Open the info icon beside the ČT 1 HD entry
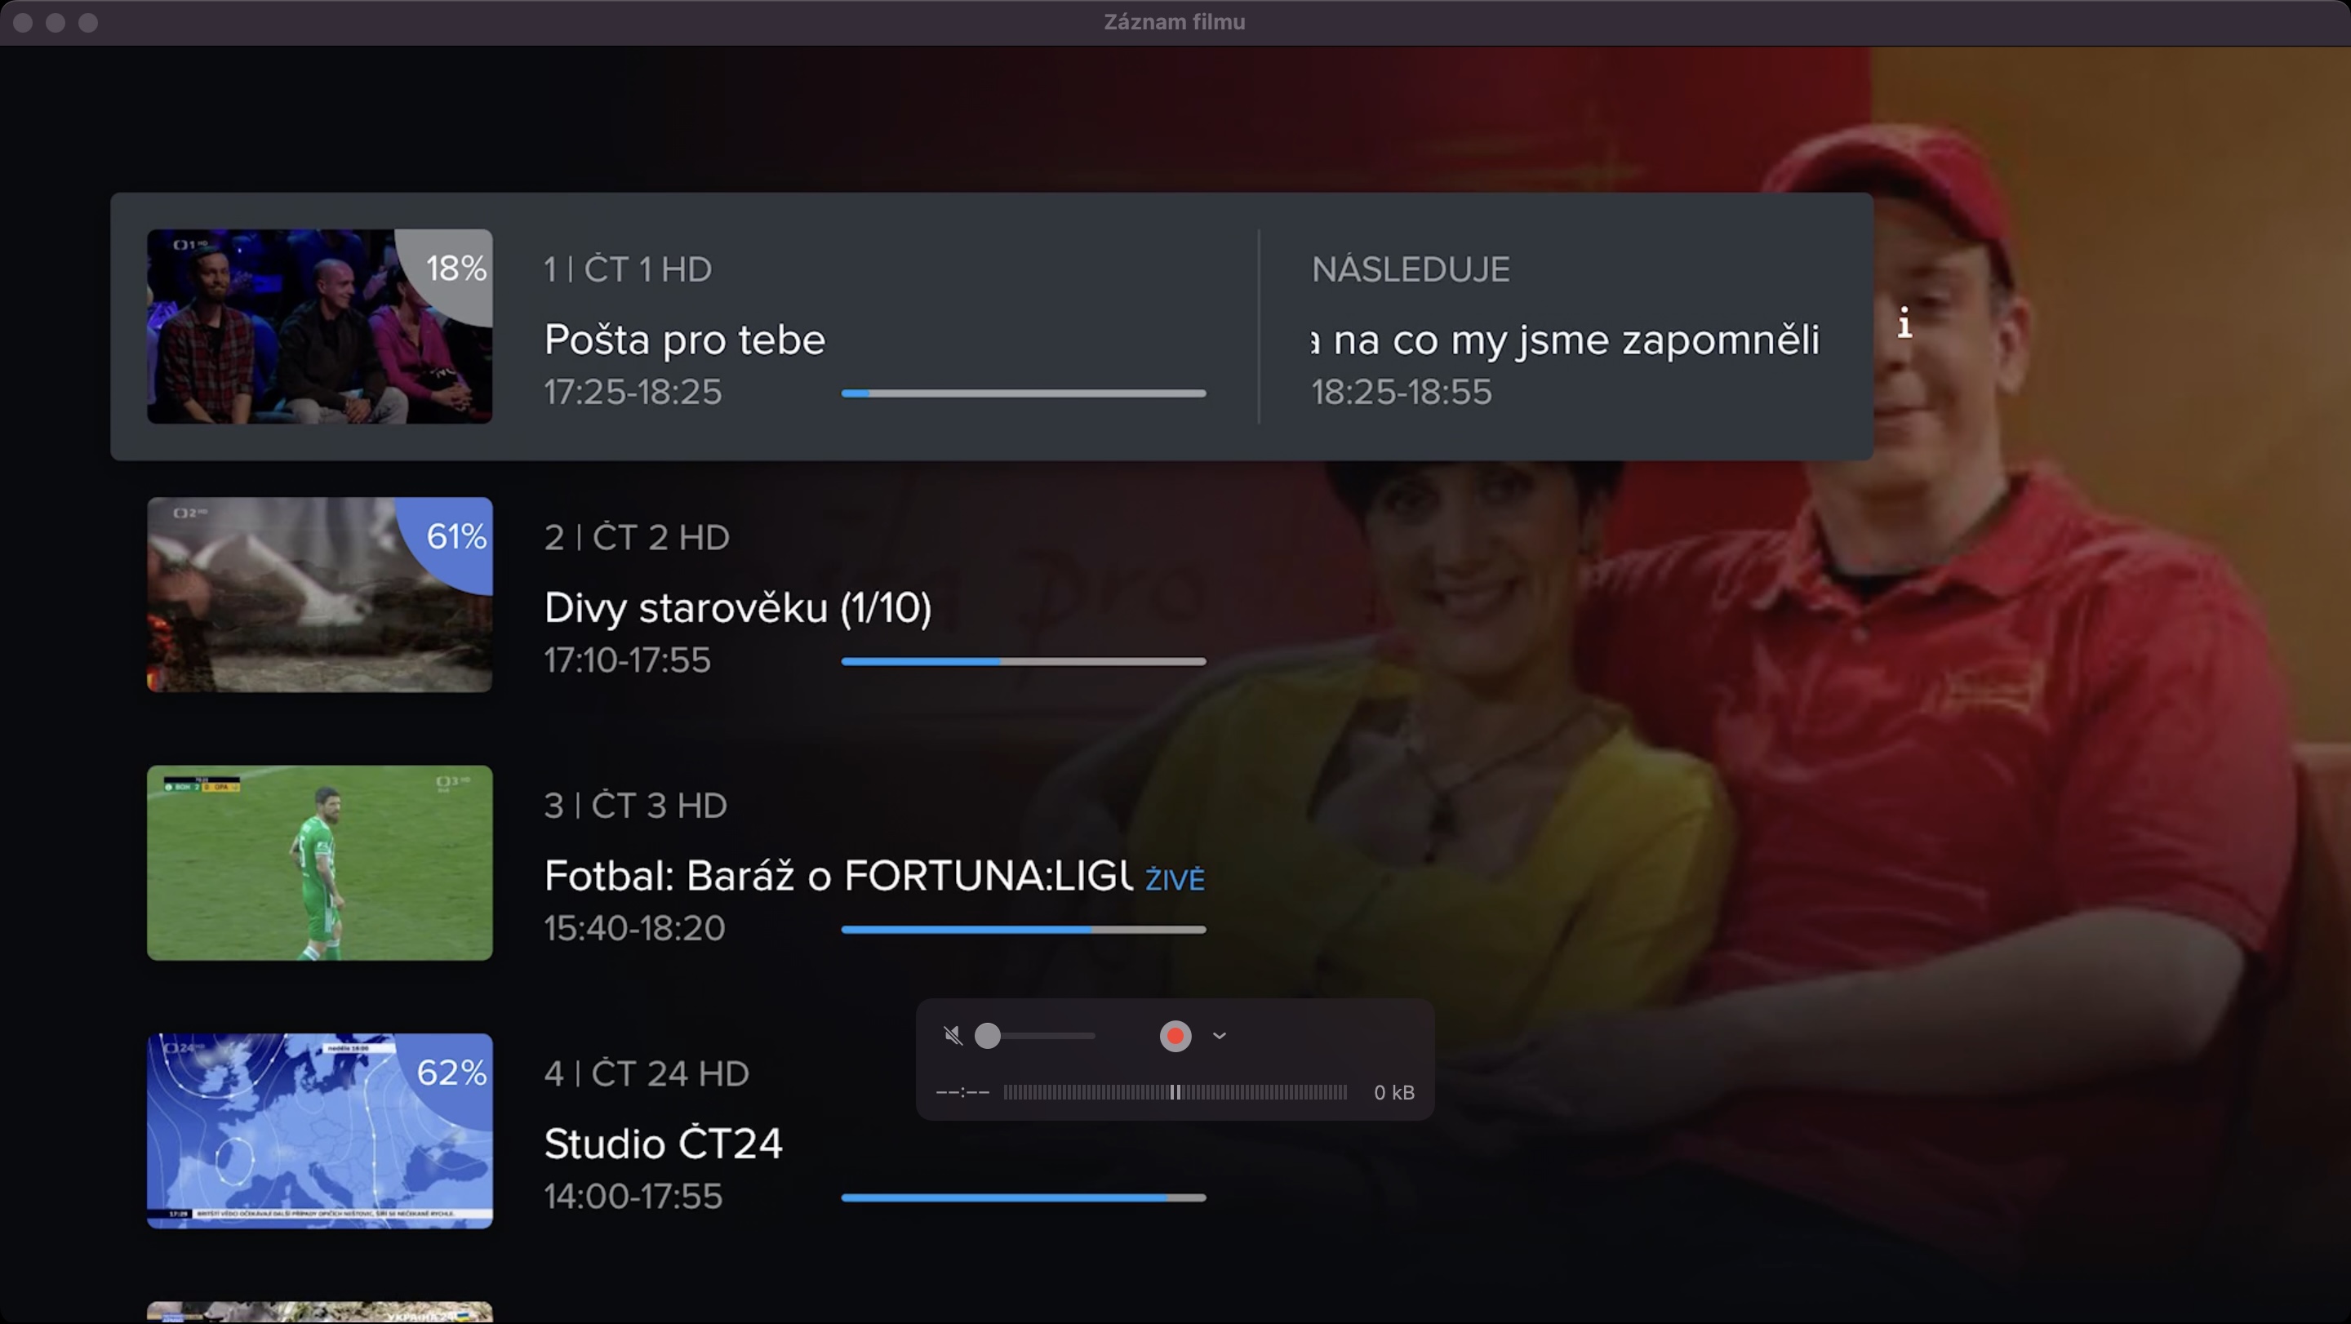Image resolution: width=2351 pixels, height=1324 pixels. (x=1904, y=323)
